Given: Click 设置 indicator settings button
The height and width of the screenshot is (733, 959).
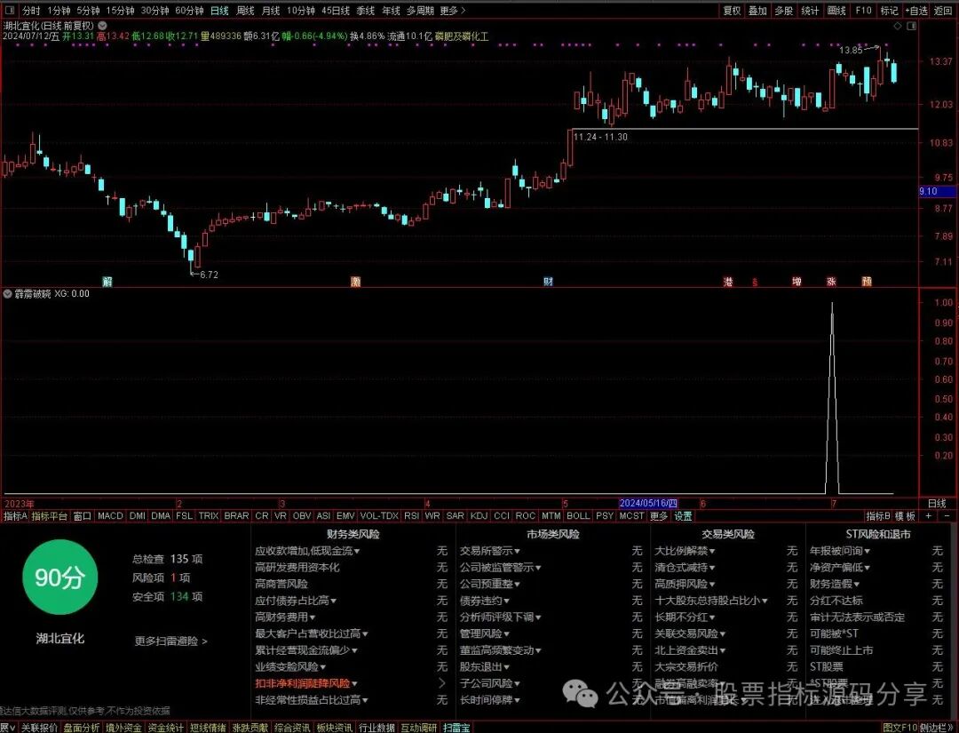Looking at the screenshot, I should tap(683, 516).
